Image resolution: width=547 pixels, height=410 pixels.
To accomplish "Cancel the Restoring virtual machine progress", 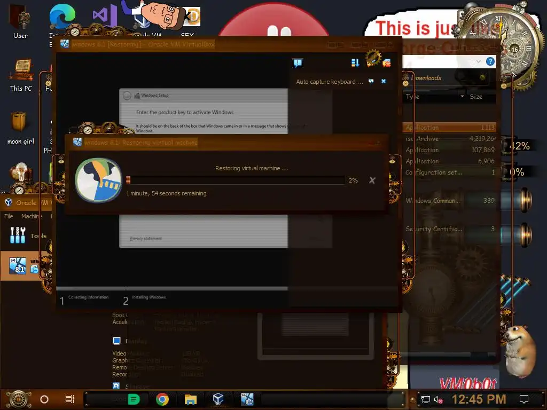I will [x=372, y=180].
